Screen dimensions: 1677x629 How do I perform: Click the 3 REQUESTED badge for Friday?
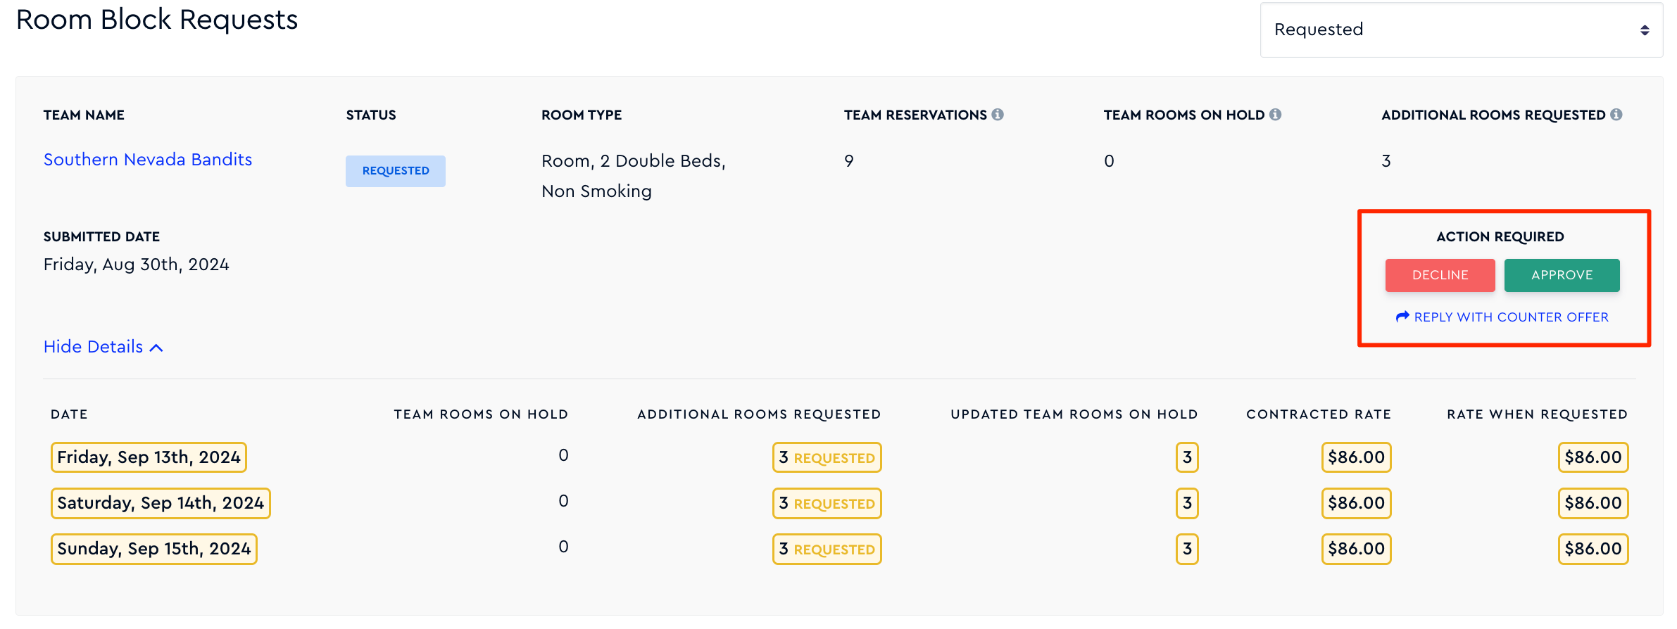tap(827, 457)
